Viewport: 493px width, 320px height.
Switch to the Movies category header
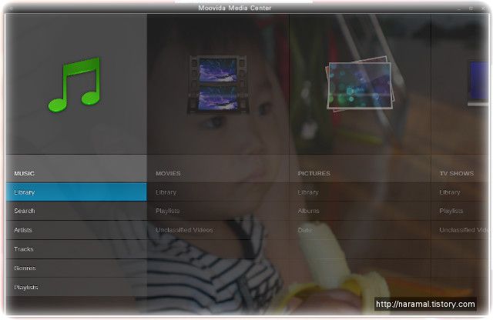168,173
